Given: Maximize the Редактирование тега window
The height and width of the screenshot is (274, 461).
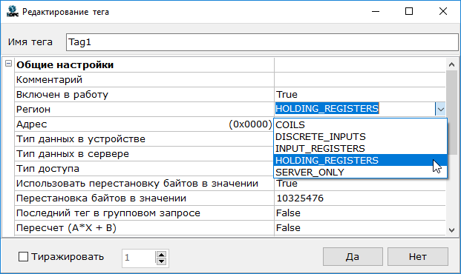Looking at the screenshot, I should 409,11.
